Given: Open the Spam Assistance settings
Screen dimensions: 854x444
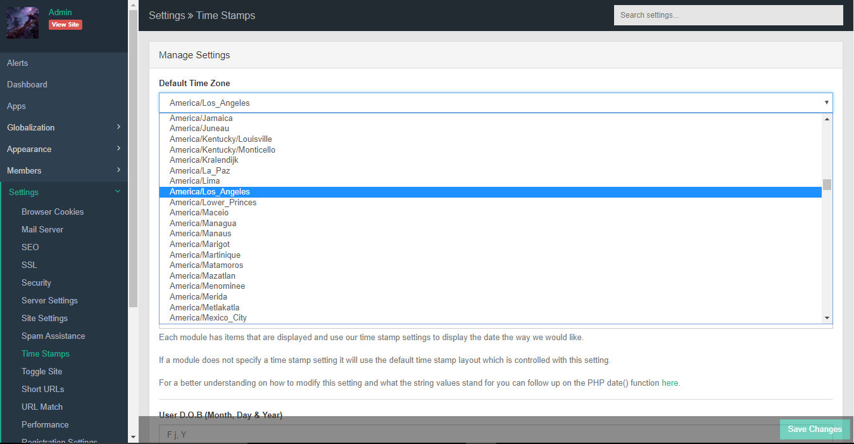Looking at the screenshot, I should click(53, 336).
